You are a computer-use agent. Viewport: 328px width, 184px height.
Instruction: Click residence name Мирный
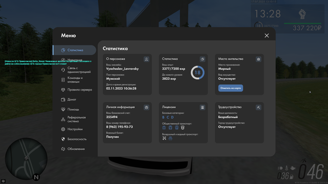tap(224, 68)
